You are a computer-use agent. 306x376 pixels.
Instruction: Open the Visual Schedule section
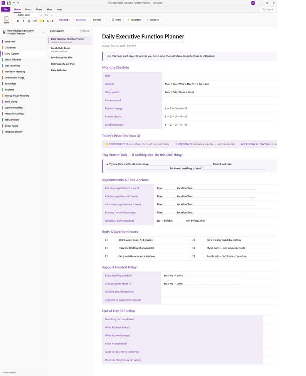[24, 60]
